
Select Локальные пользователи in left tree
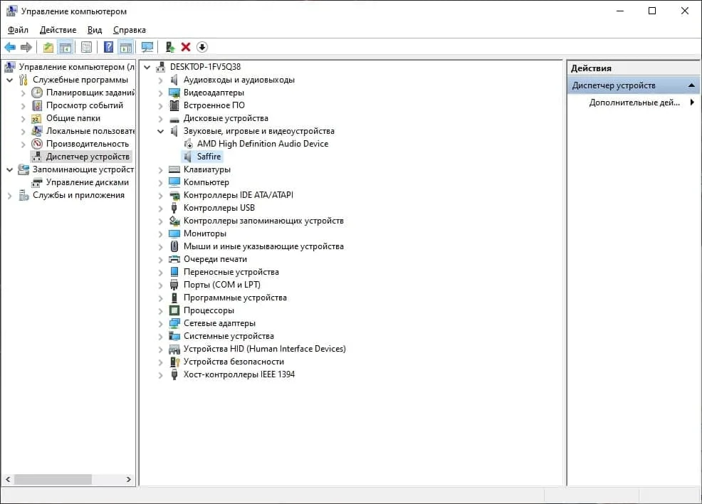[x=90, y=131]
